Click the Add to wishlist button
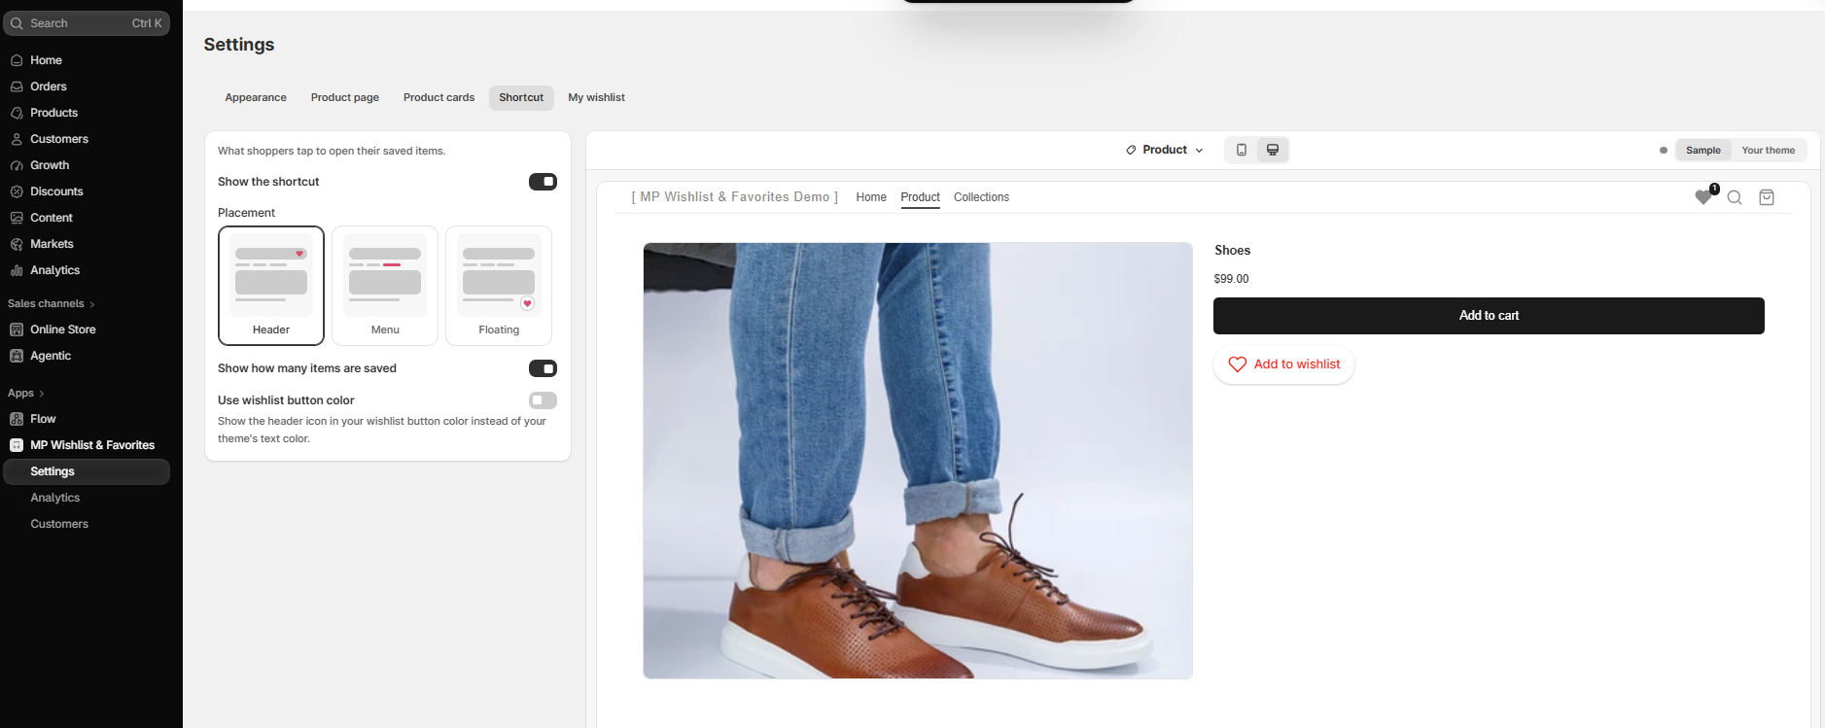The width and height of the screenshot is (1825, 728). point(1283,364)
